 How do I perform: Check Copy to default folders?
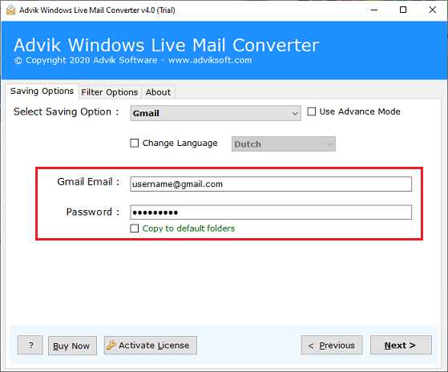click(x=135, y=228)
